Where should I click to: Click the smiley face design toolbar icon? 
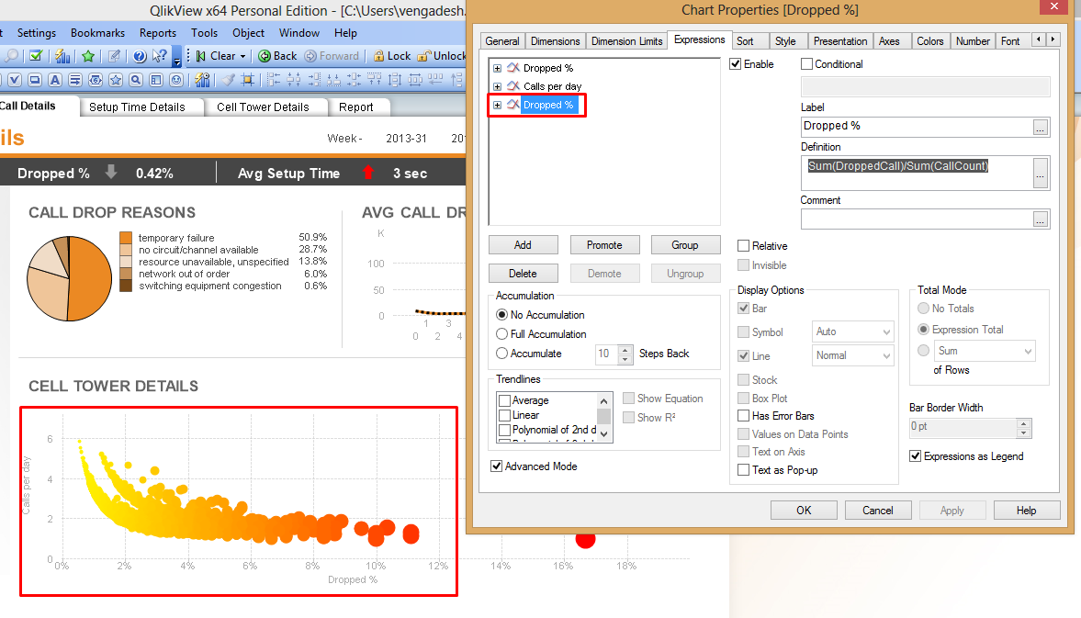coord(176,80)
